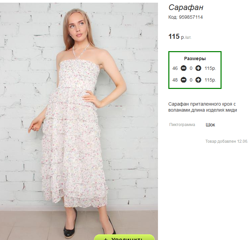
Task: Decrease quantity for size 46
Action: click(x=183, y=69)
